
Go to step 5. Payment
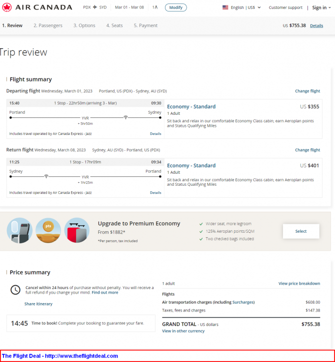145,25
